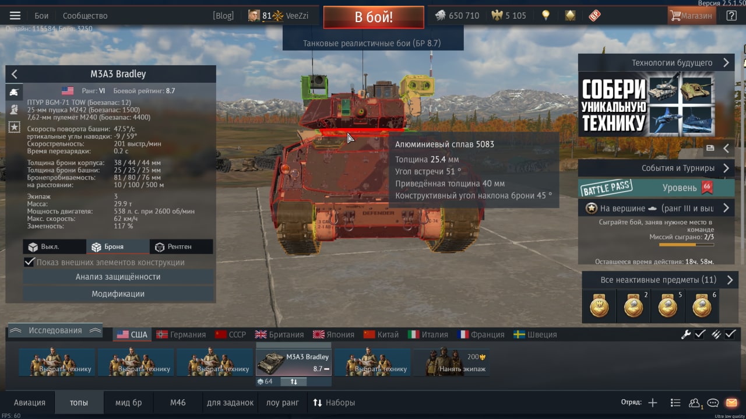Select the M3A3 Bradley vehicle slot

tap(294, 362)
